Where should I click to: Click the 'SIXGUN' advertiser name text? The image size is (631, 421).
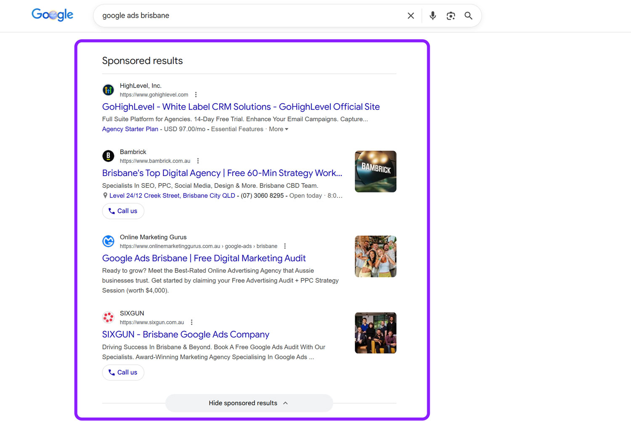(x=132, y=314)
